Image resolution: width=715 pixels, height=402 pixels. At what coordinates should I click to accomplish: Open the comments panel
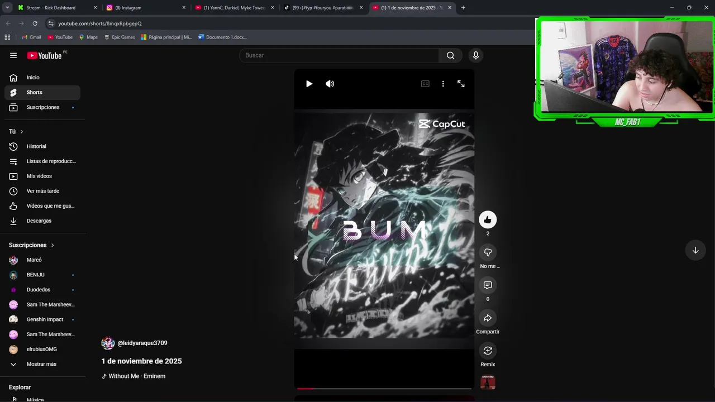[488, 285]
